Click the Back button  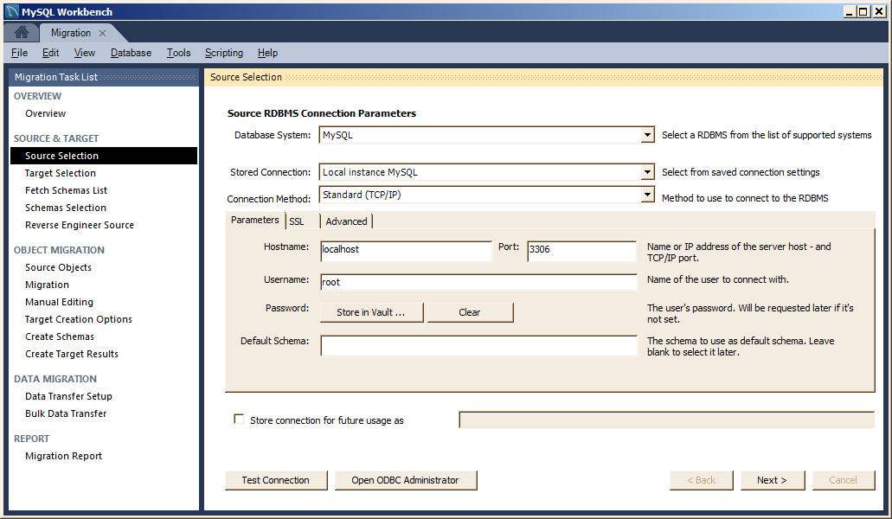(702, 480)
